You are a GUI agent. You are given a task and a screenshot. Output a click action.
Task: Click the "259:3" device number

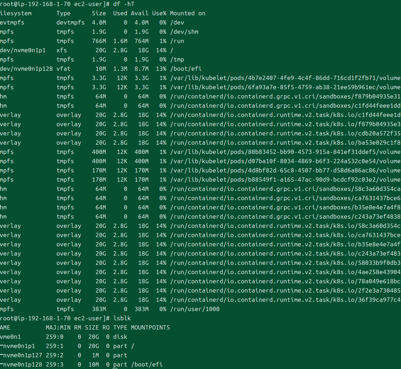[x=53, y=364]
